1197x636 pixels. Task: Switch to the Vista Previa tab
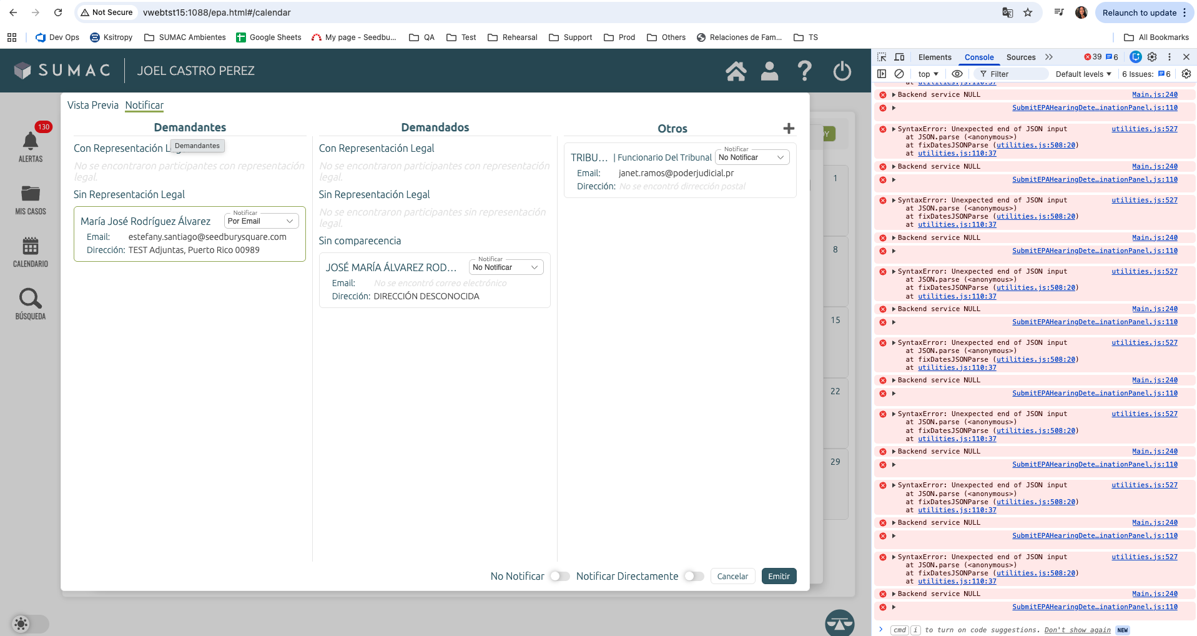(x=92, y=105)
